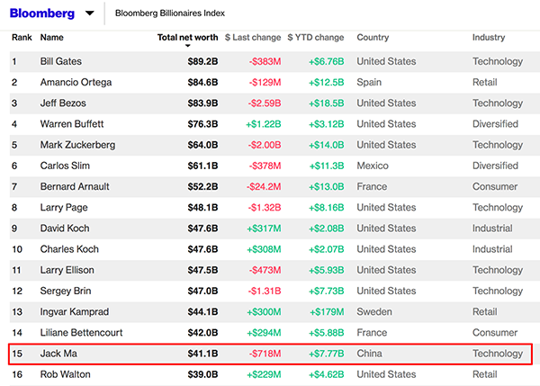Select the +$179M YTD change value

tap(328, 312)
